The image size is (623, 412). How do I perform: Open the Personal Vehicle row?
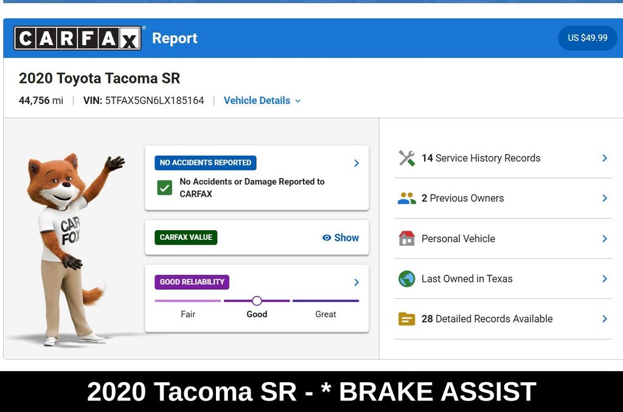point(503,239)
